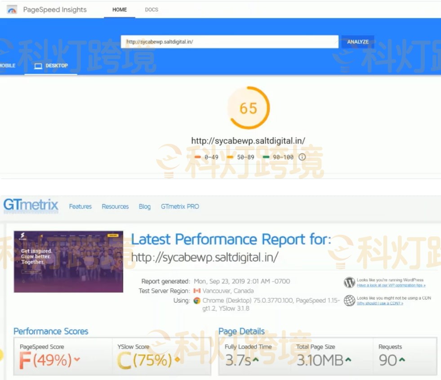Click the info icon next to score legend

[302, 157]
